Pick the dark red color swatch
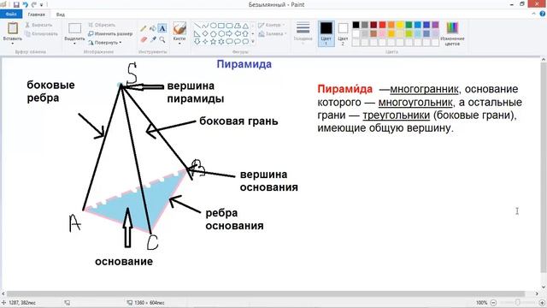This screenshot has width=547, height=308. pyautogui.click(x=373, y=25)
